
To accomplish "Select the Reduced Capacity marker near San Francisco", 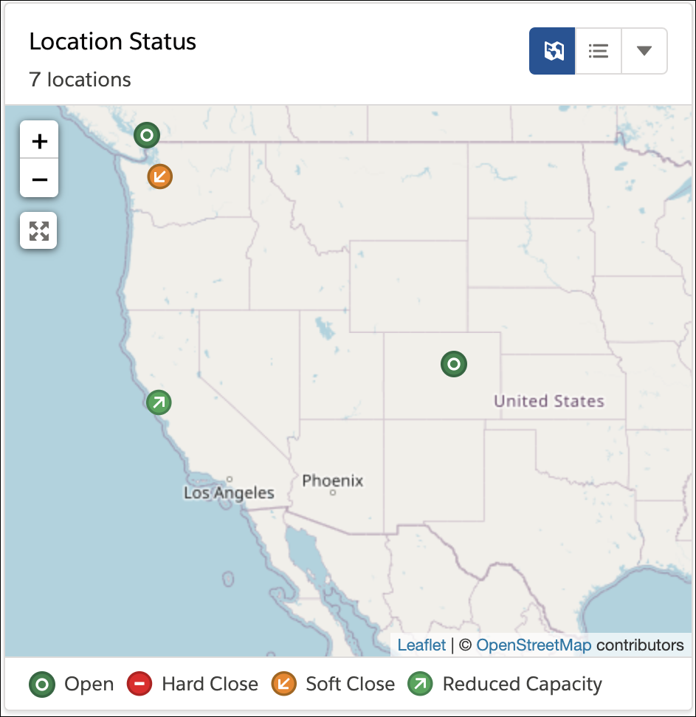I will click(x=159, y=402).
